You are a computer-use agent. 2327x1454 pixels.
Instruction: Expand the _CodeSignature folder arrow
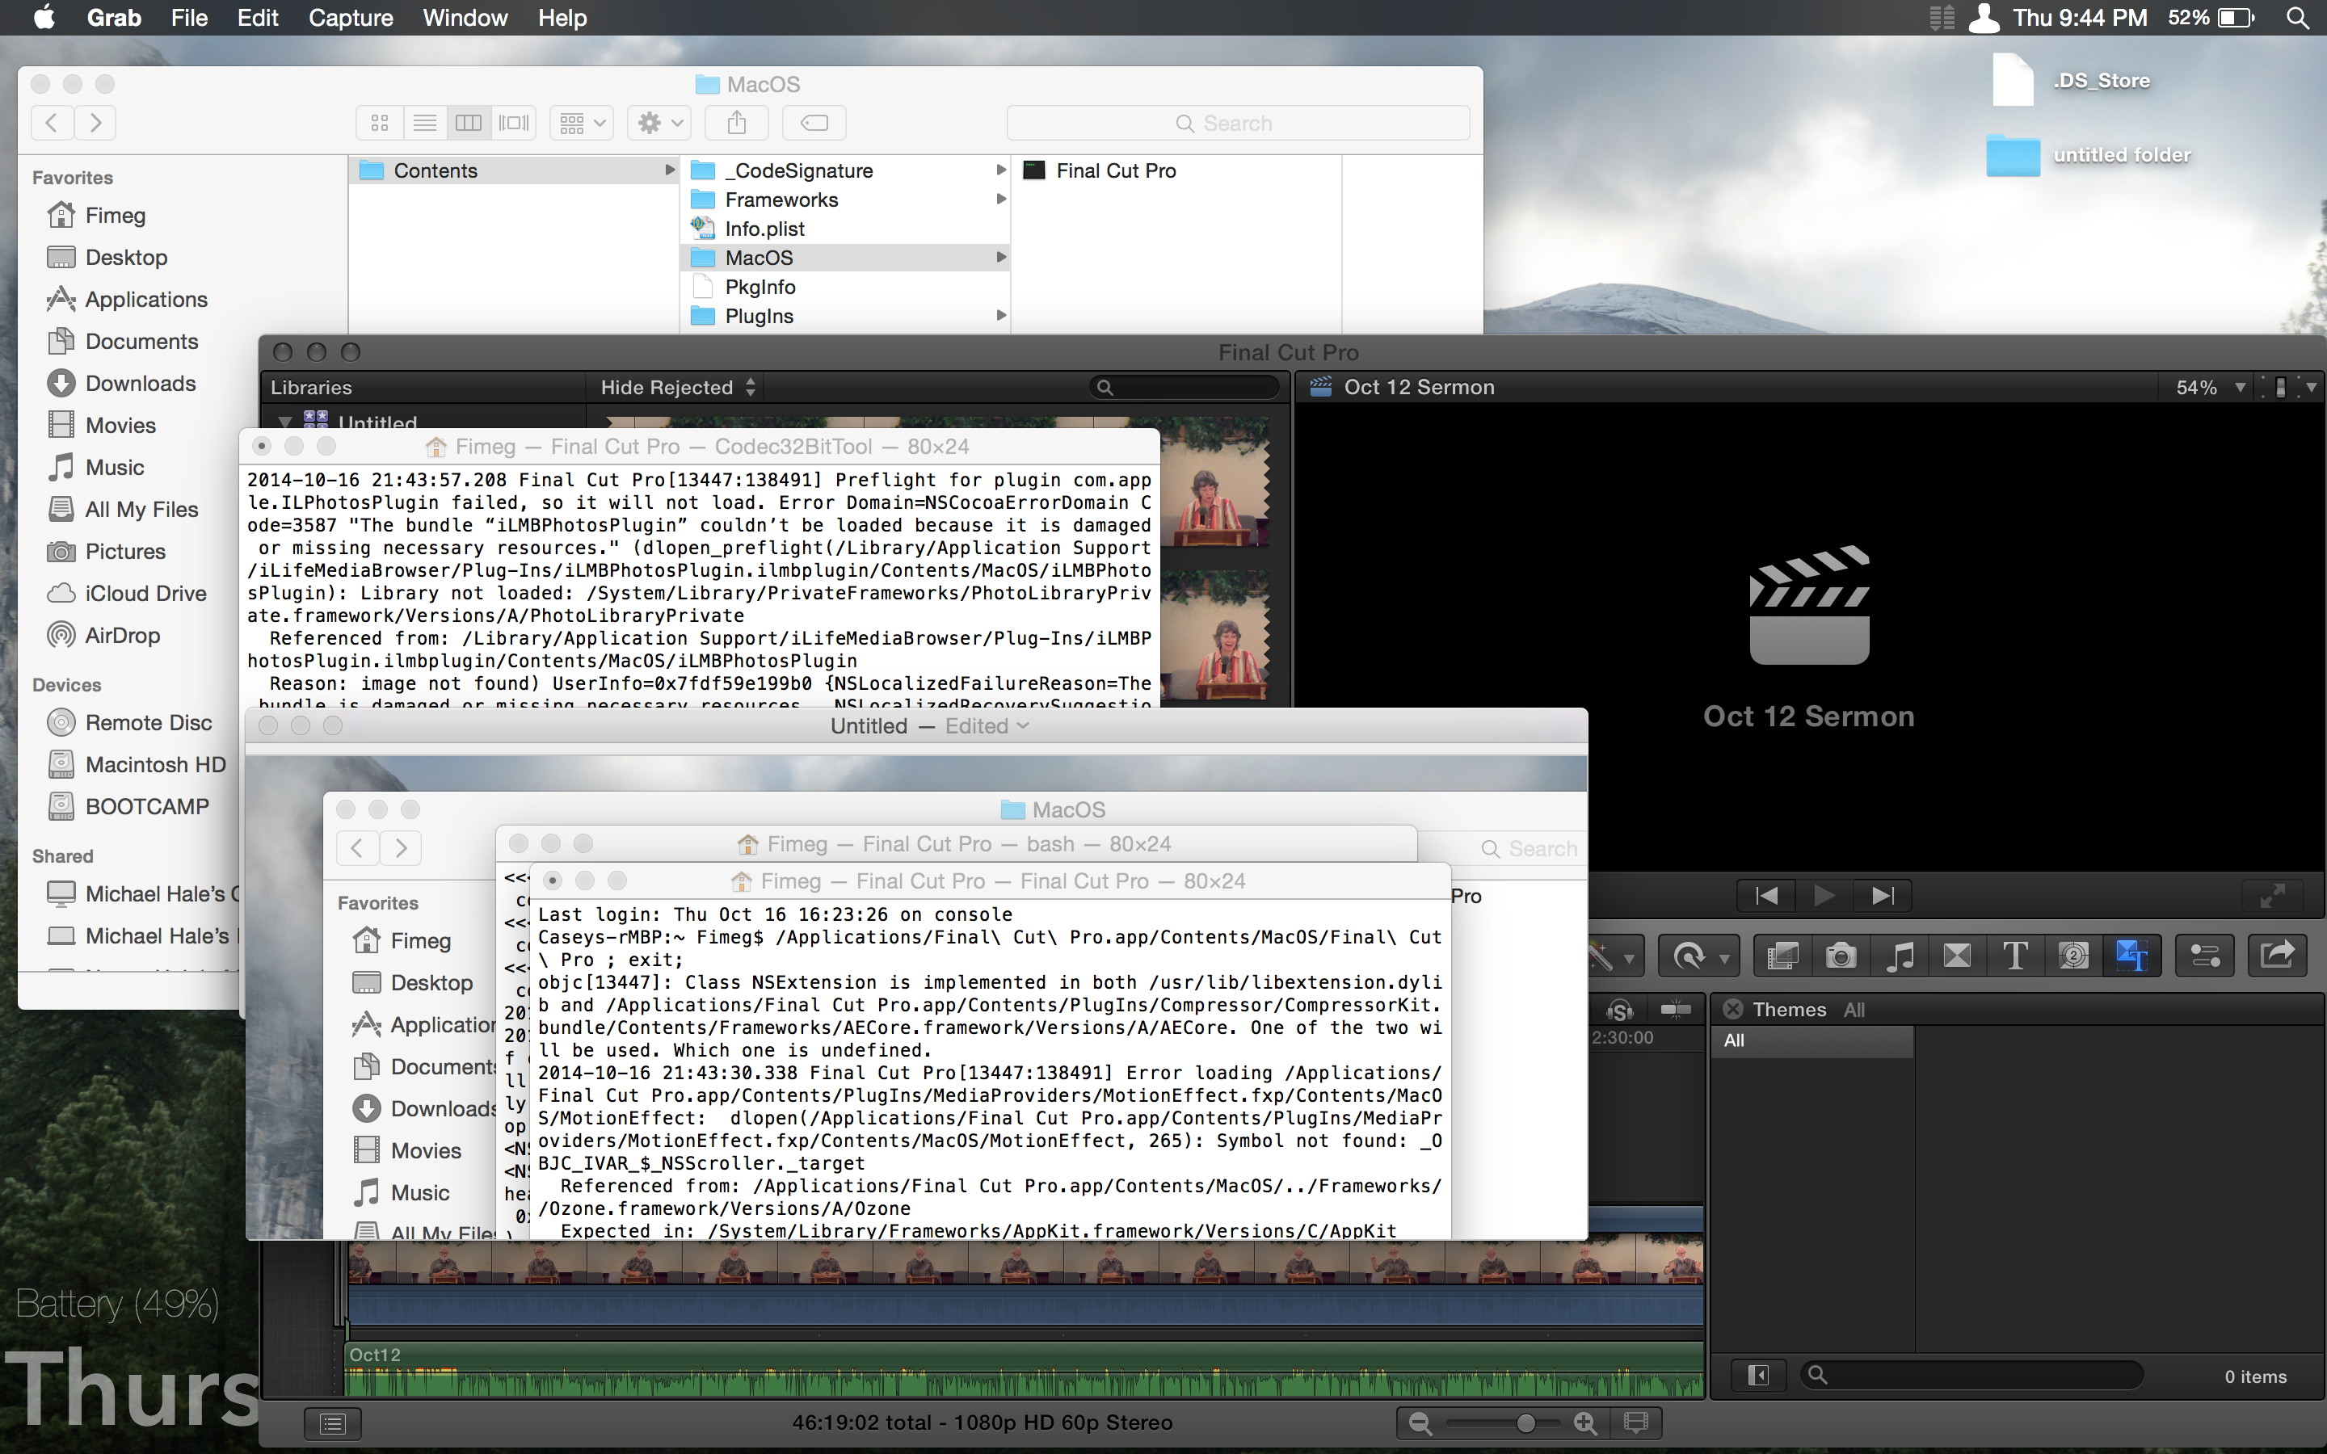click(x=1001, y=170)
